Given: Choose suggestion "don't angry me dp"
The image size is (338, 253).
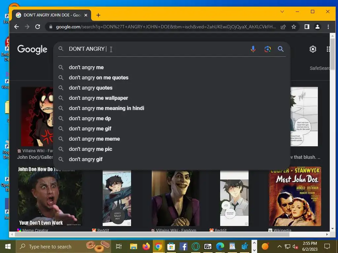Looking at the screenshot, I should pyautogui.click(x=172, y=119).
